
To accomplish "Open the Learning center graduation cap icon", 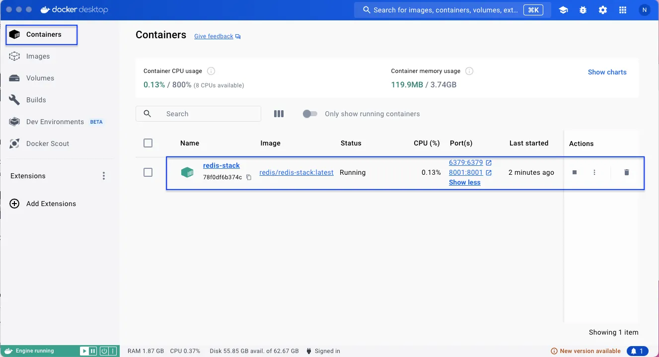I will pyautogui.click(x=563, y=10).
